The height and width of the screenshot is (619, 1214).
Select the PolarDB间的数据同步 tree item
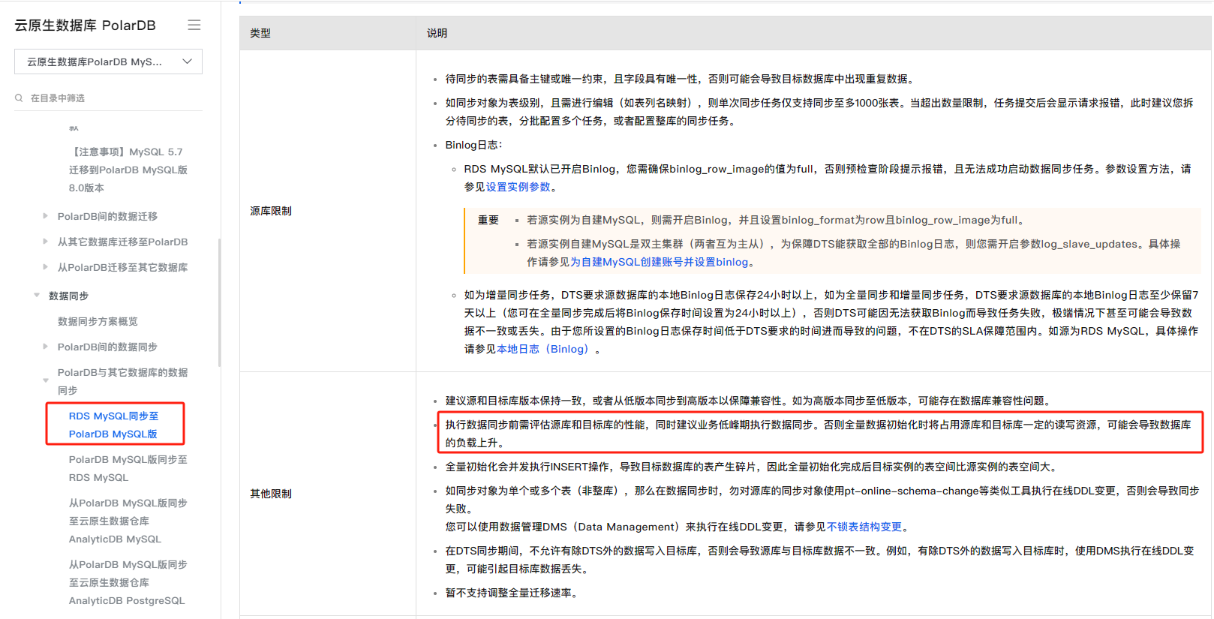pyautogui.click(x=107, y=347)
